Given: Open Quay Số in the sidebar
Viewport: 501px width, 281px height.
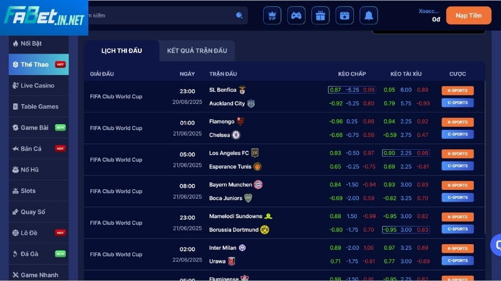Looking at the screenshot, I should [x=39, y=212].
